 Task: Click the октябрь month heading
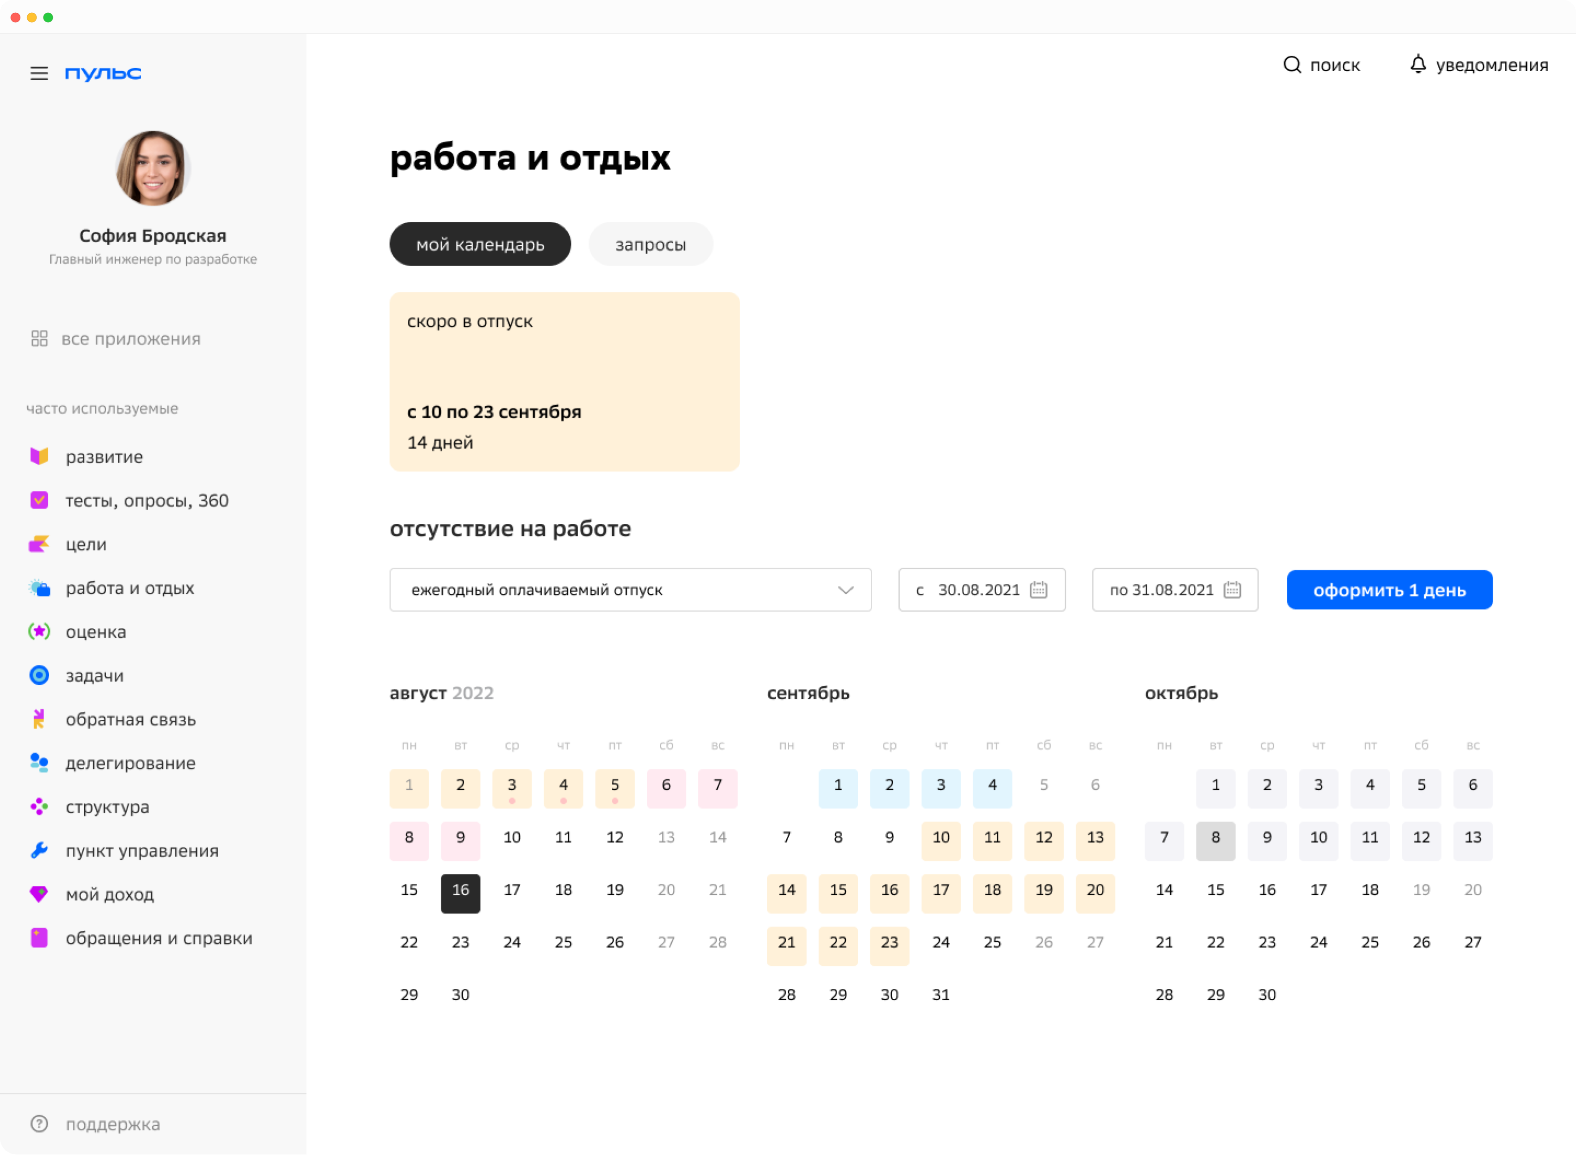click(1181, 693)
